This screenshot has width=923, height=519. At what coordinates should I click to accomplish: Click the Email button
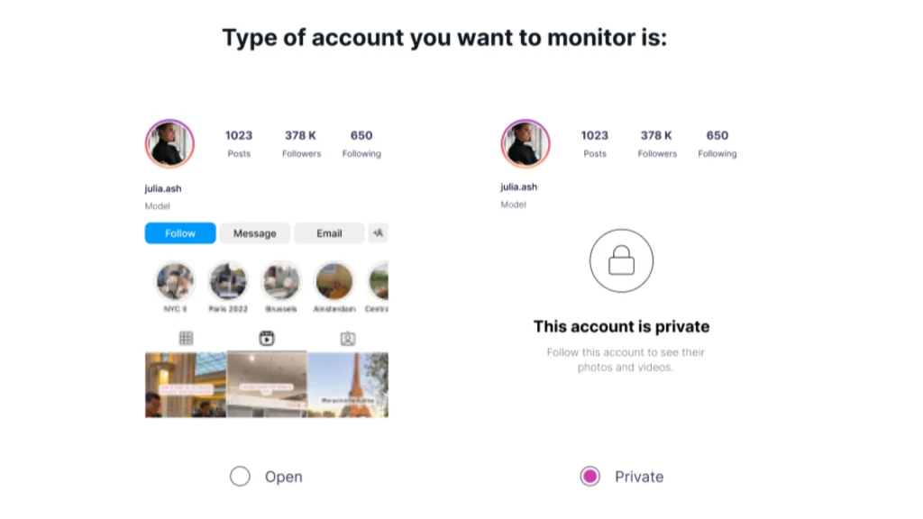point(329,233)
